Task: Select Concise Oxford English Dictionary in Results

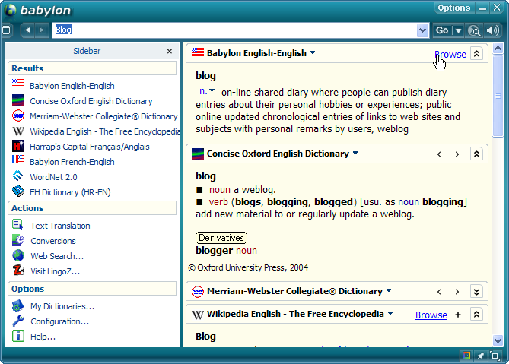Action: pos(91,101)
